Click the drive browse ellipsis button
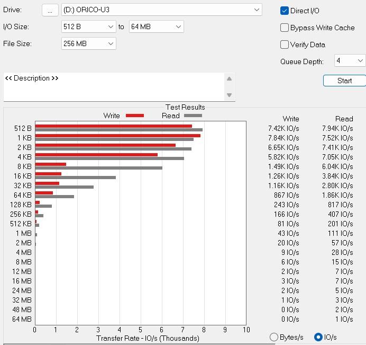The height and width of the screenshot is (345, 366). pos(50,10)
